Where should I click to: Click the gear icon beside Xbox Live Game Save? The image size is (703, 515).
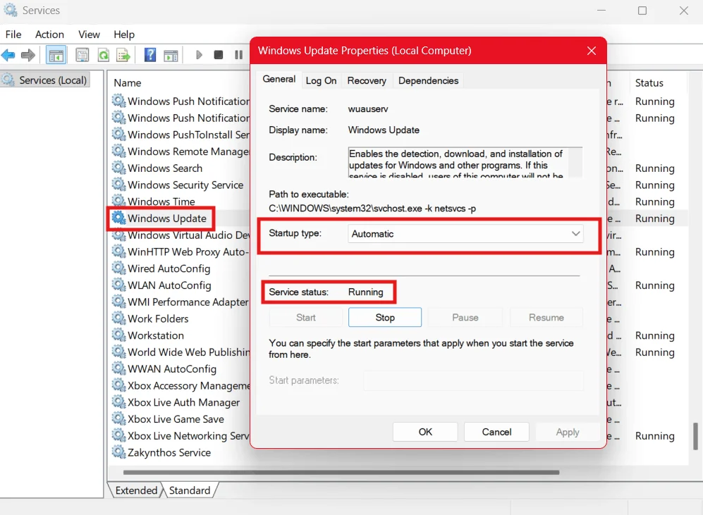point(118,418)
